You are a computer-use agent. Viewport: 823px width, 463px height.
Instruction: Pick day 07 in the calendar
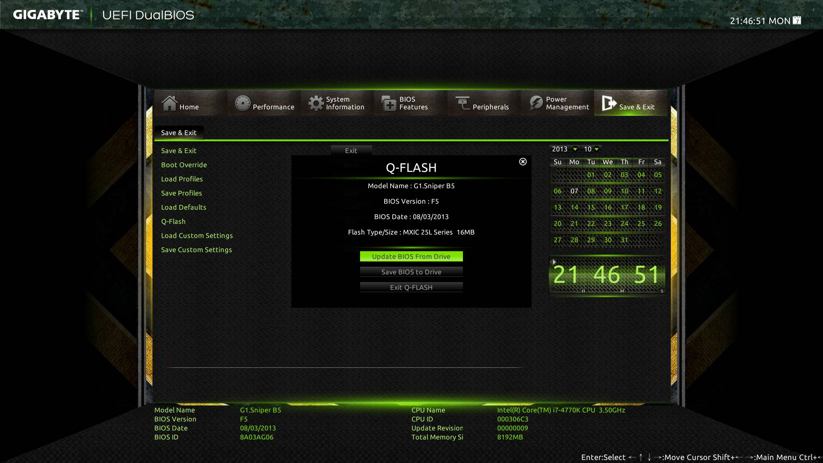pos(574,191)
